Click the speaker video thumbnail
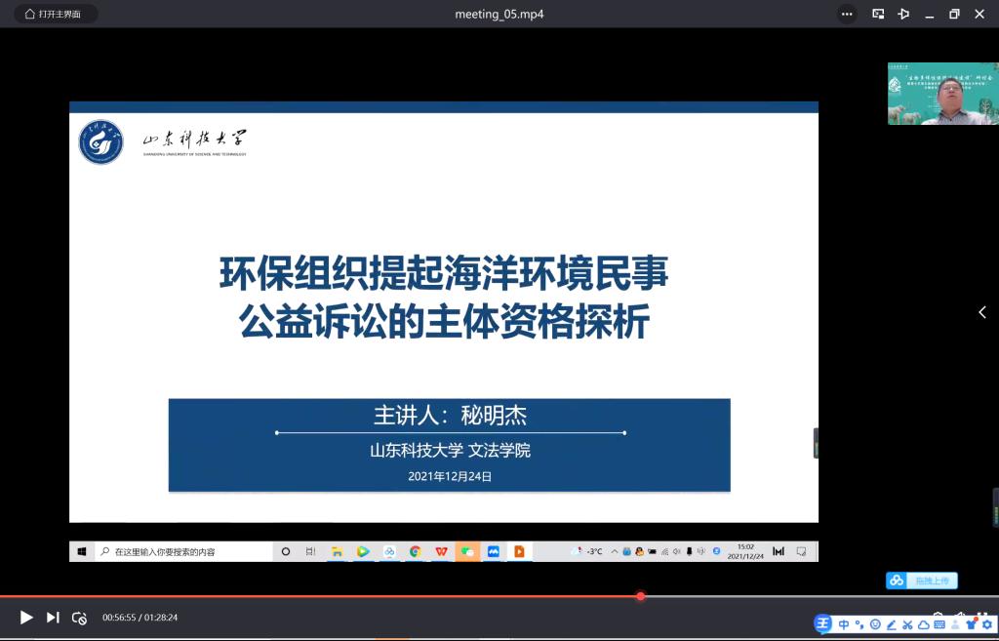Image resolution: width=999 pixels, height=641 pixels. click(942, 94)
